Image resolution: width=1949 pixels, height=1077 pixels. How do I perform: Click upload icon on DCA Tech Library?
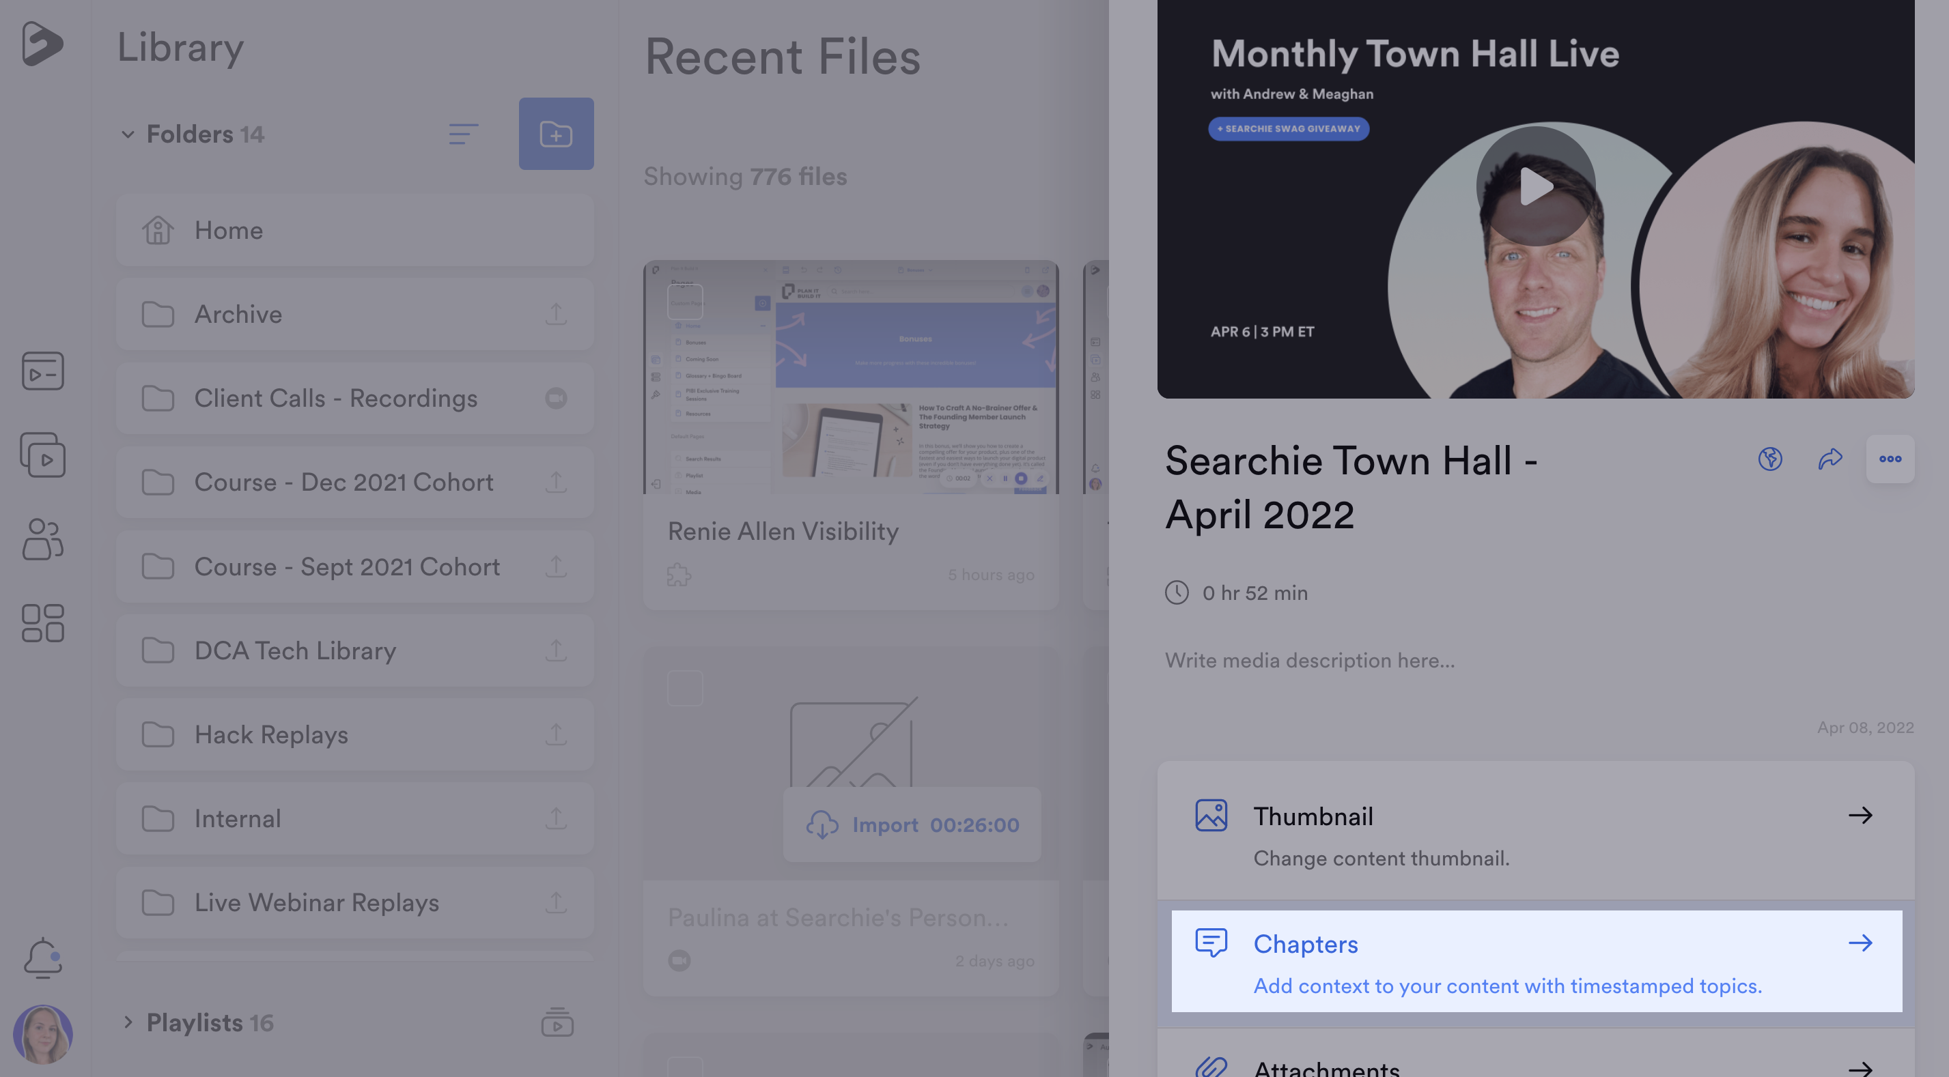[x=556, y=650]
